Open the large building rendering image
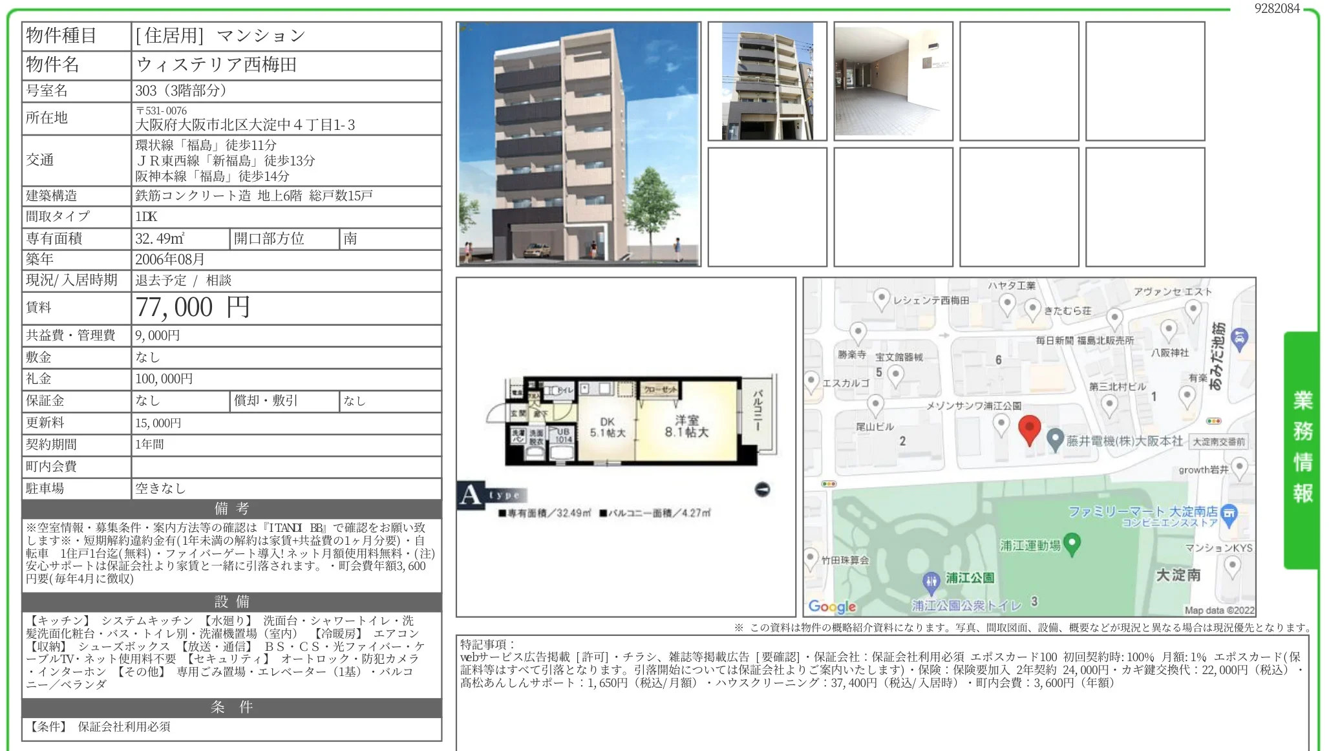 tap(579, 144)
